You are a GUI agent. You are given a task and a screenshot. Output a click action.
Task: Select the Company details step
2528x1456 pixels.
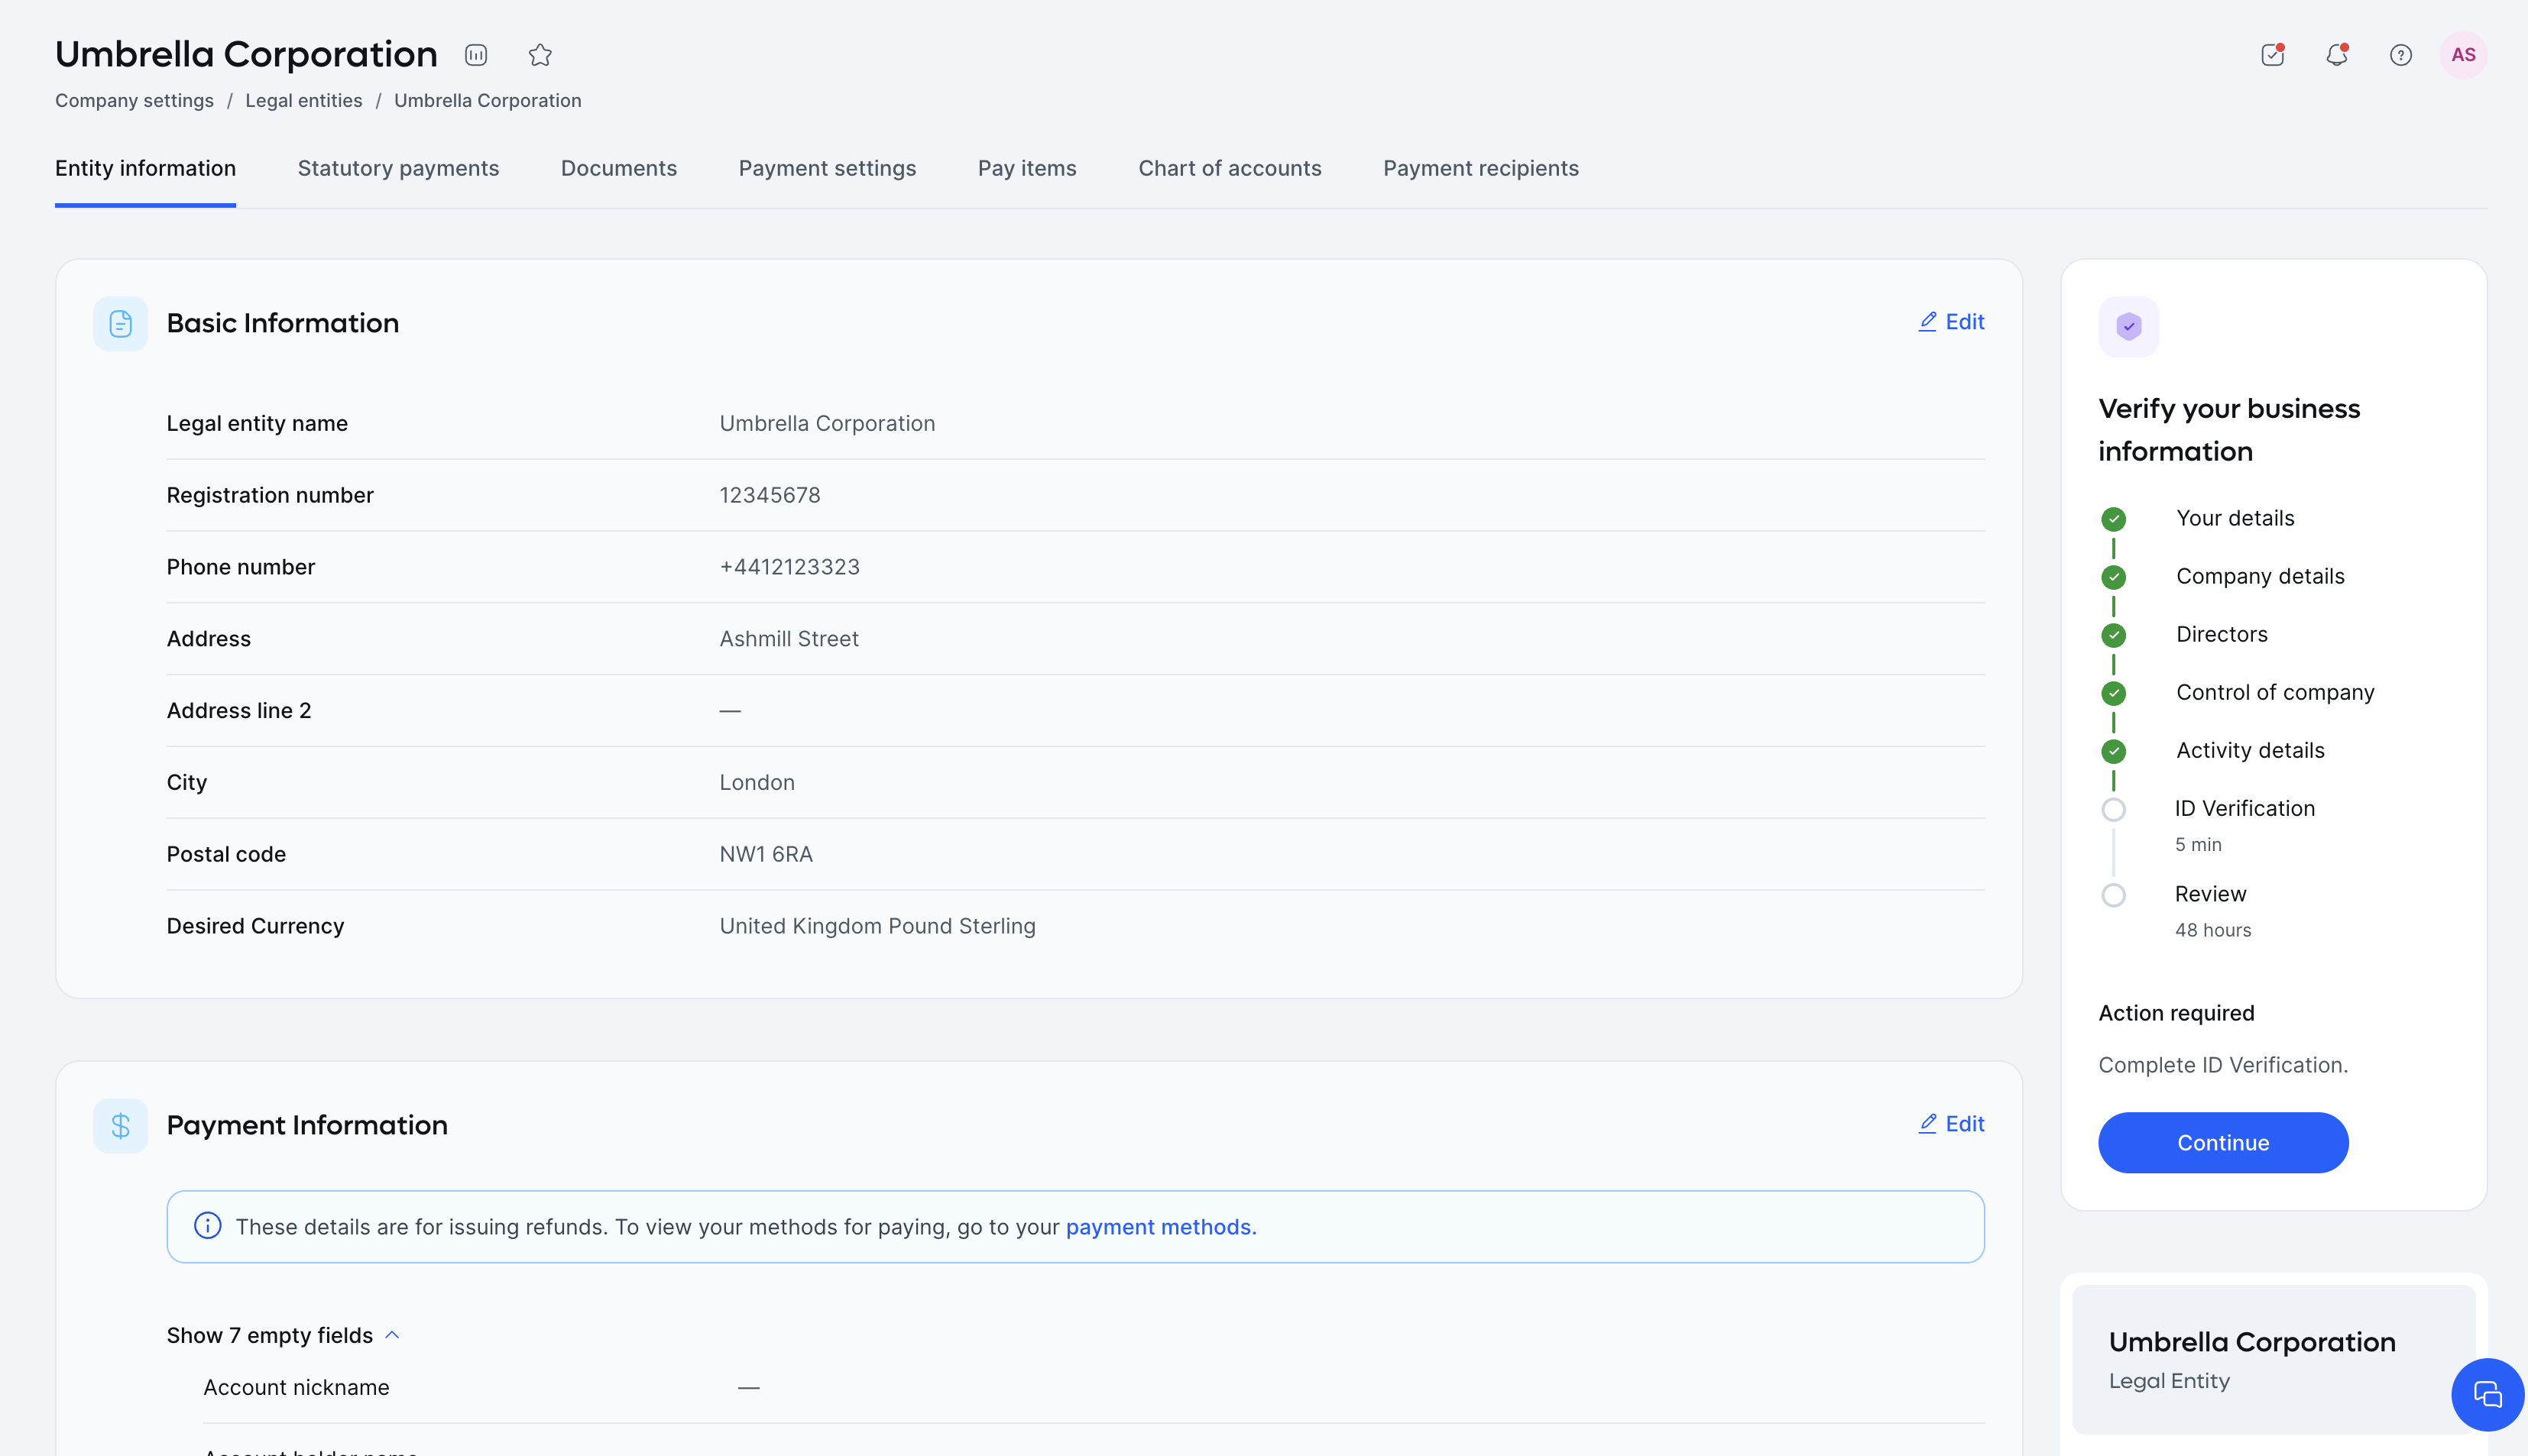2260,576
